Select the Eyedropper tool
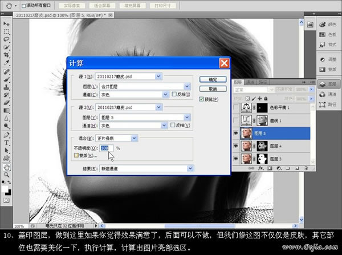342x255 pixels. click(x=6, y=63)
